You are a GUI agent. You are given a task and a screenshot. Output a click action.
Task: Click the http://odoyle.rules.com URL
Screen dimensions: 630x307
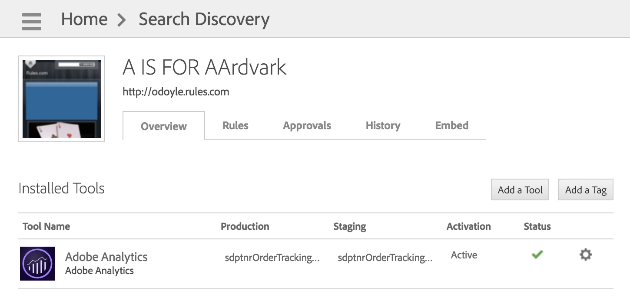click(x=176, y=92)
